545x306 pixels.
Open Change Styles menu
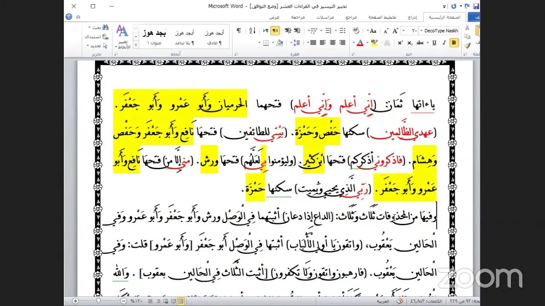pos(122,36)
